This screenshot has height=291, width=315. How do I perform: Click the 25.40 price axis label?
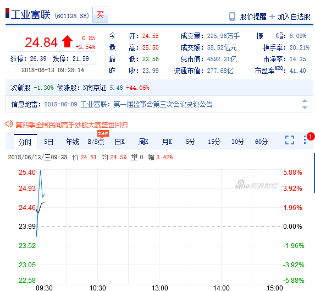coord(27,173)
